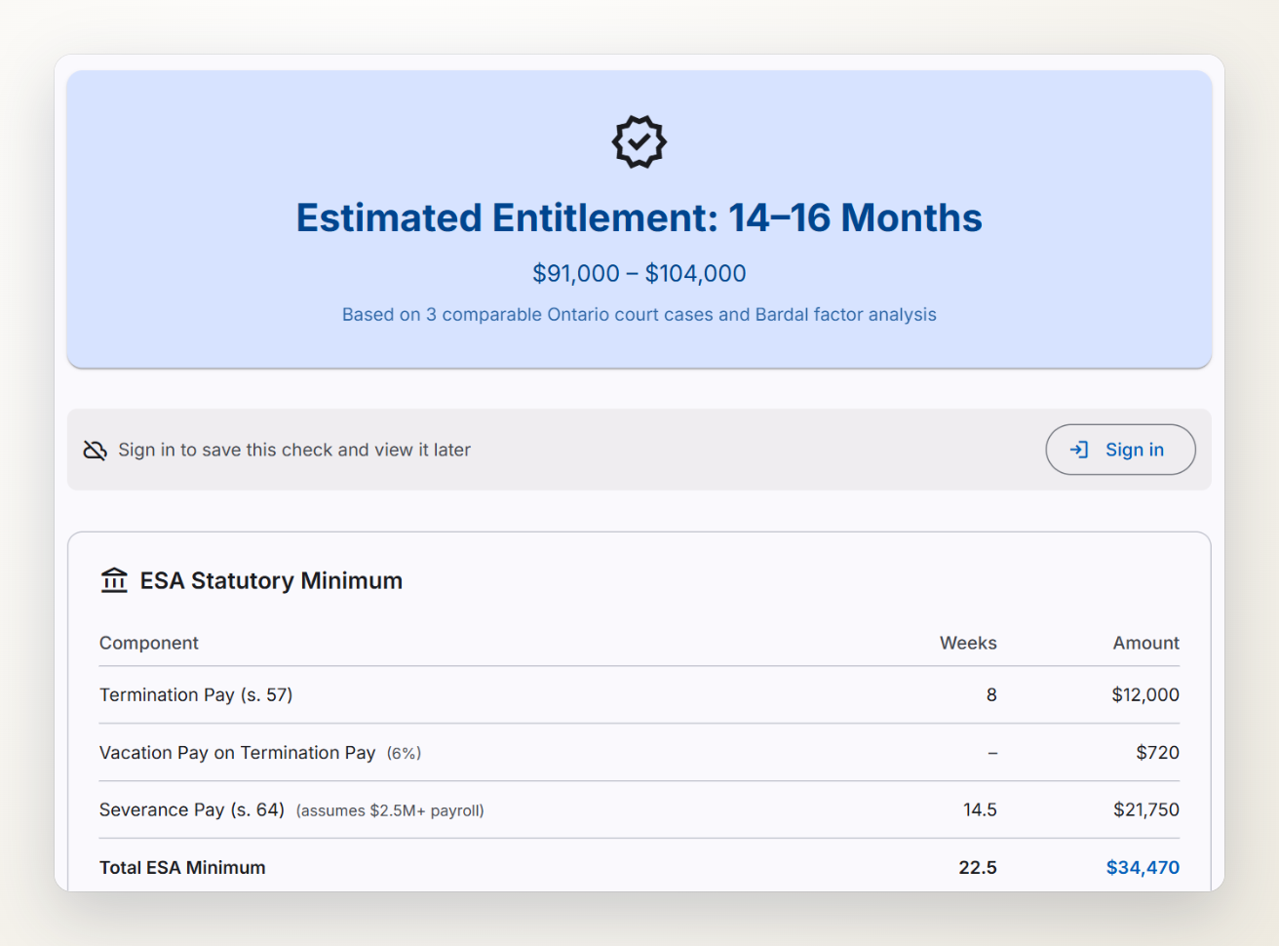The width and height of the screenshot is (1279, 946).
Task: Click the '22.5' total weeks value
Action: tap(978, 867)
